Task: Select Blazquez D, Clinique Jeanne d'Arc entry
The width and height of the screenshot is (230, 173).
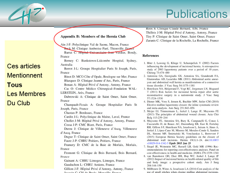Action: tap(97, 81)
